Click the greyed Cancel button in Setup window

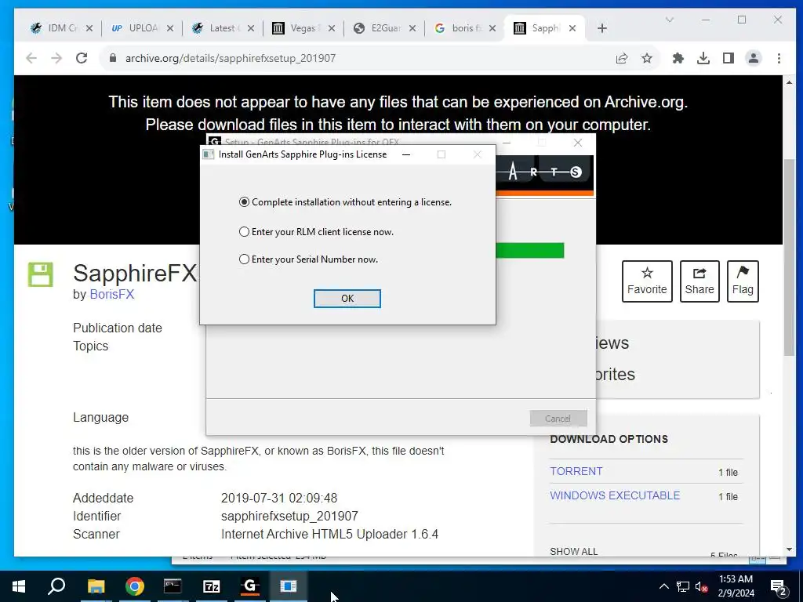pyautogui.click(x=558, y=419)
